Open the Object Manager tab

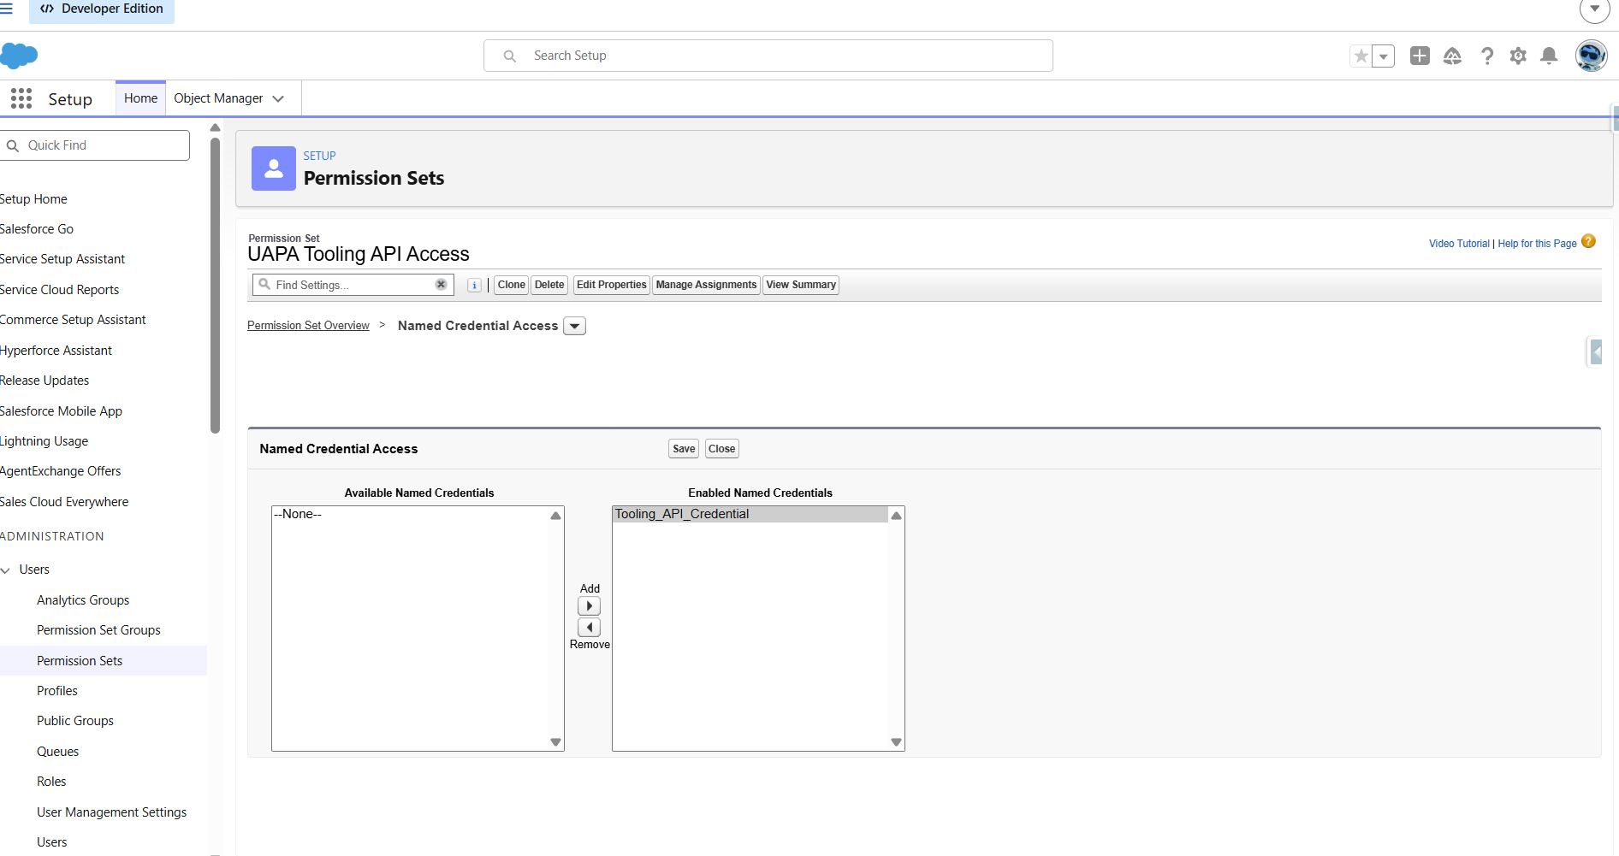click(218, 98)
